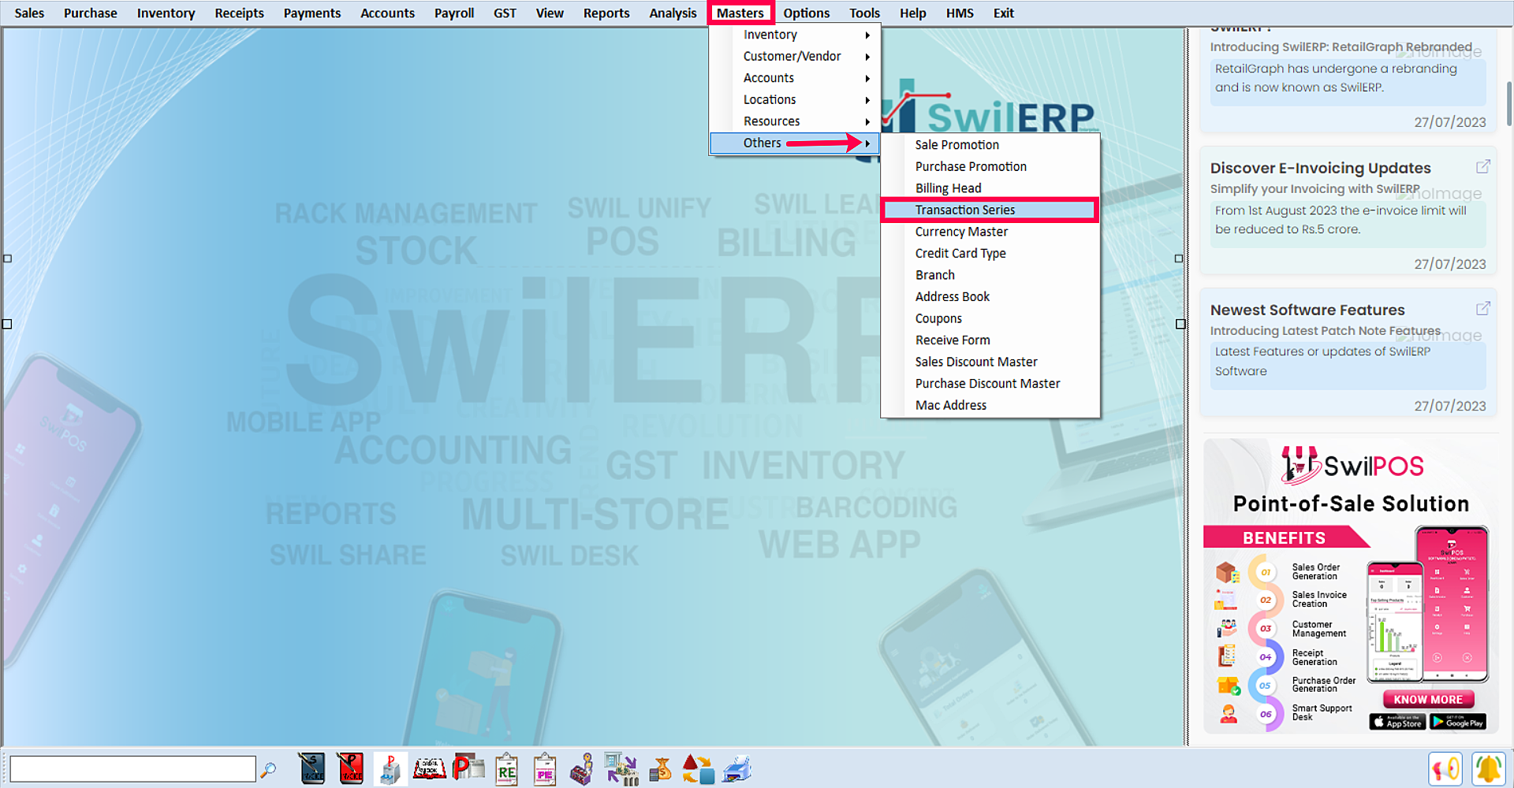This screenshot has width=1514, height=788.
Task: Expand Accounts submenu under Masters
Action: [x=794, y=78]
